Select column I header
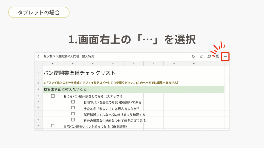This screenshot has width=264, height=148. pos(214,64)
